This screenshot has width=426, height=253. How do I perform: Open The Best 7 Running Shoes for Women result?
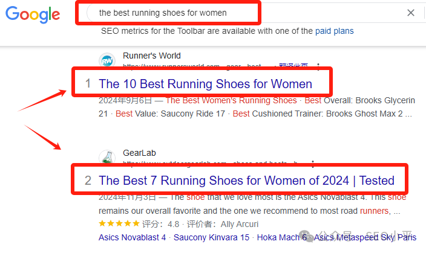tap(246, 181)
